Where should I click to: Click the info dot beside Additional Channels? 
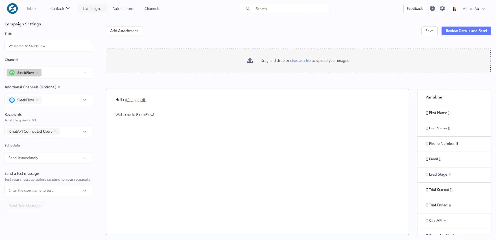pos(59,87)
